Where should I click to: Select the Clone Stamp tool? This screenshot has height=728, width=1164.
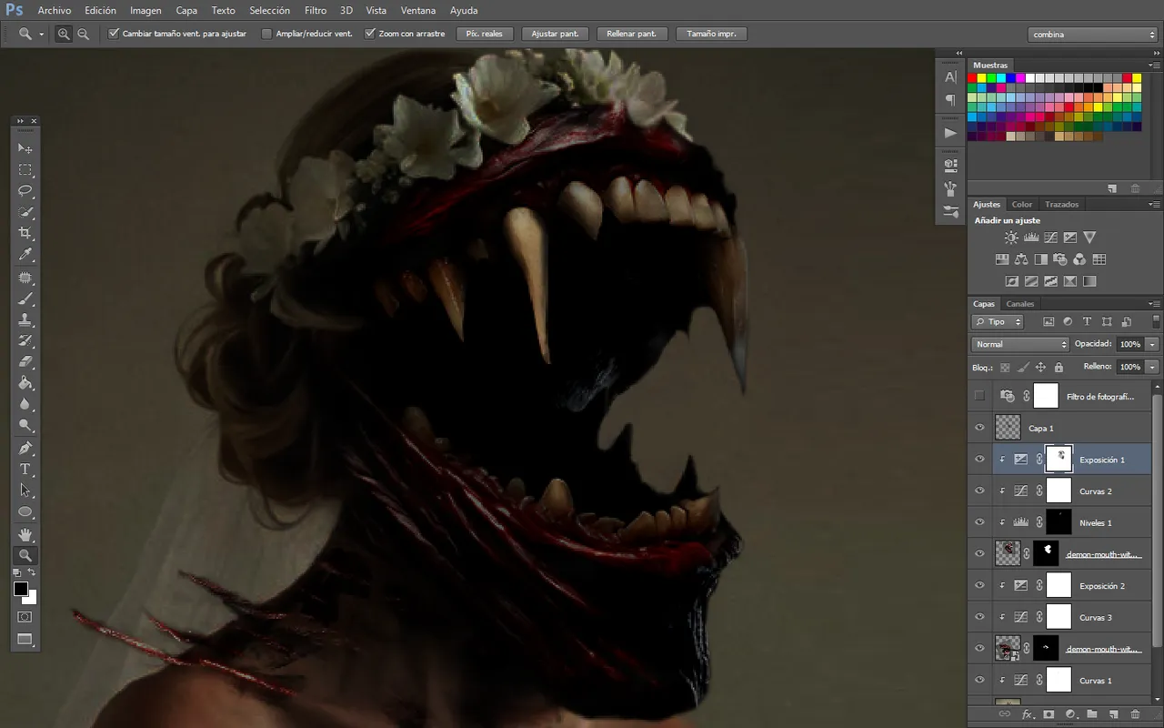coord(25,320)
